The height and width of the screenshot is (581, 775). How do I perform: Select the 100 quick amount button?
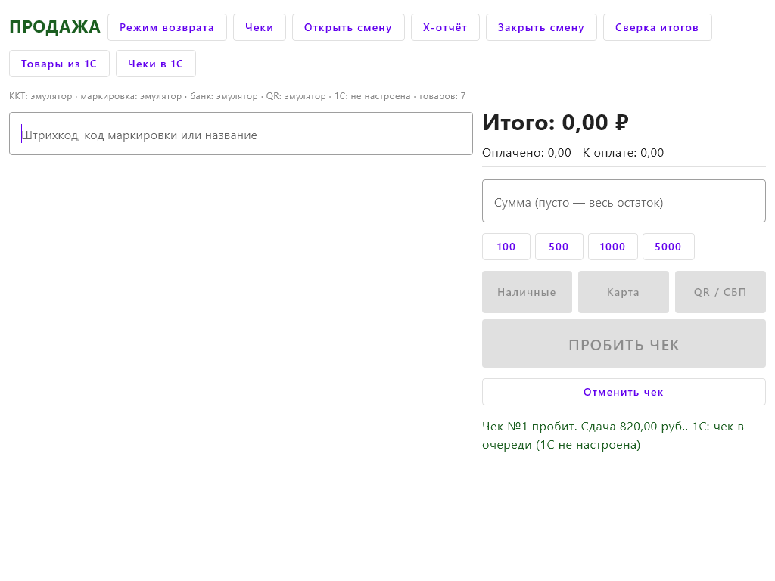tap(506, 247)
